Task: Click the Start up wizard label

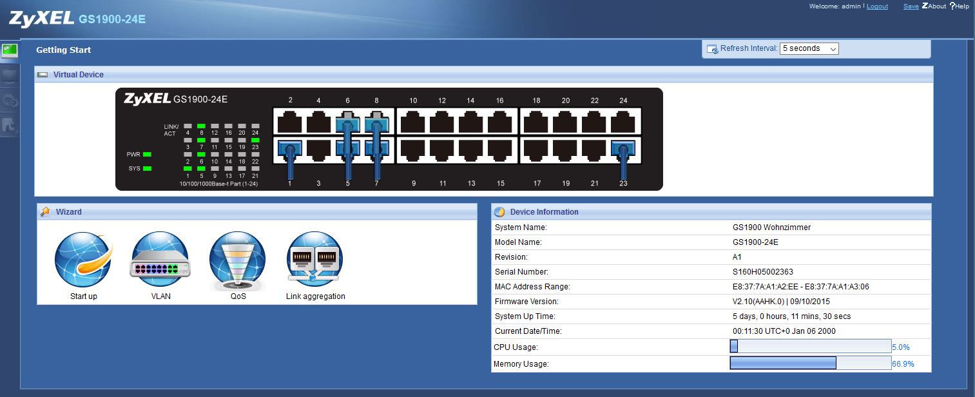Action: click(84, 296)
